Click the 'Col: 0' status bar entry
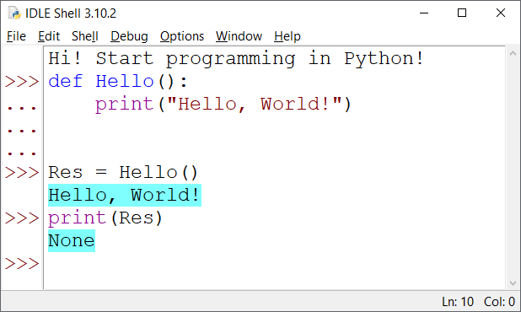521x312 pixels. coord(499,302)
